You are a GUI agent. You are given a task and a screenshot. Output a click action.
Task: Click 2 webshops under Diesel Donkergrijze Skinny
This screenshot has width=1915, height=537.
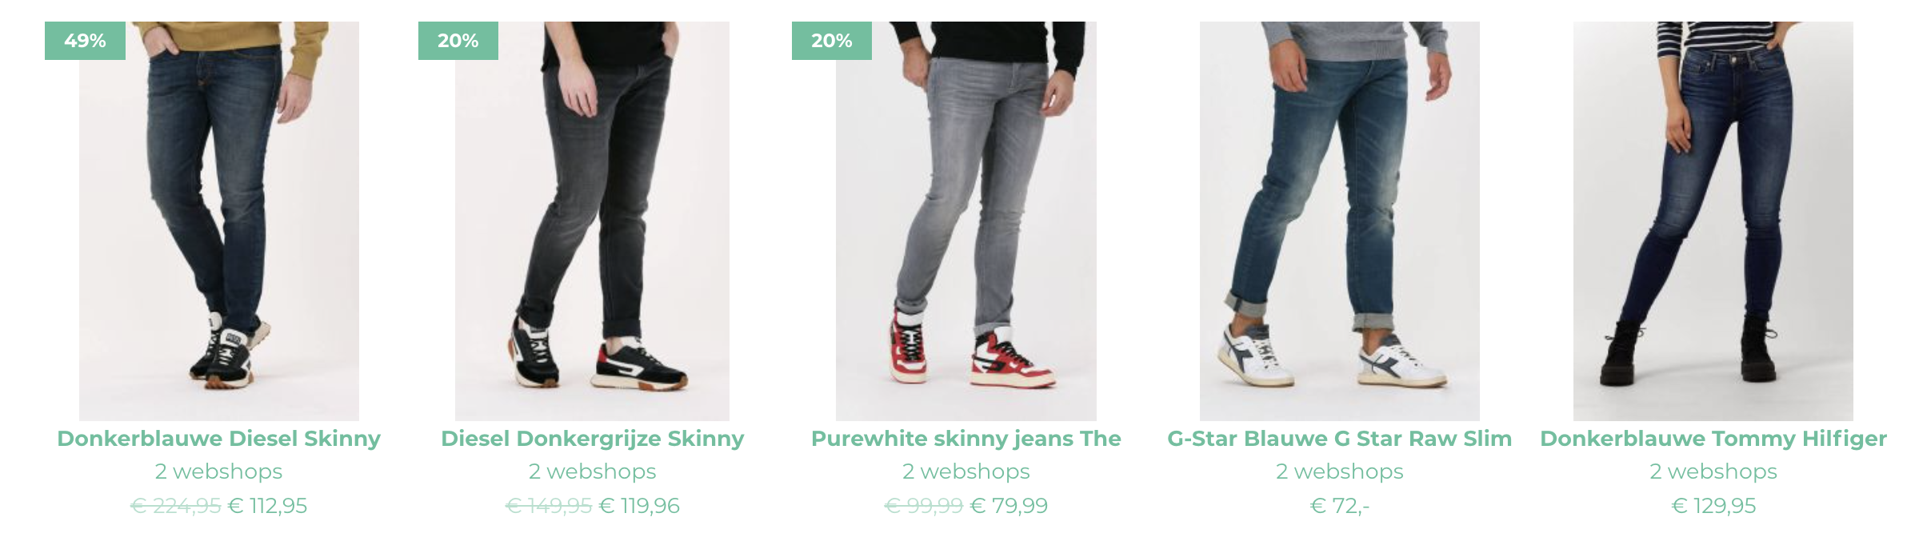(x=593, y=471)
